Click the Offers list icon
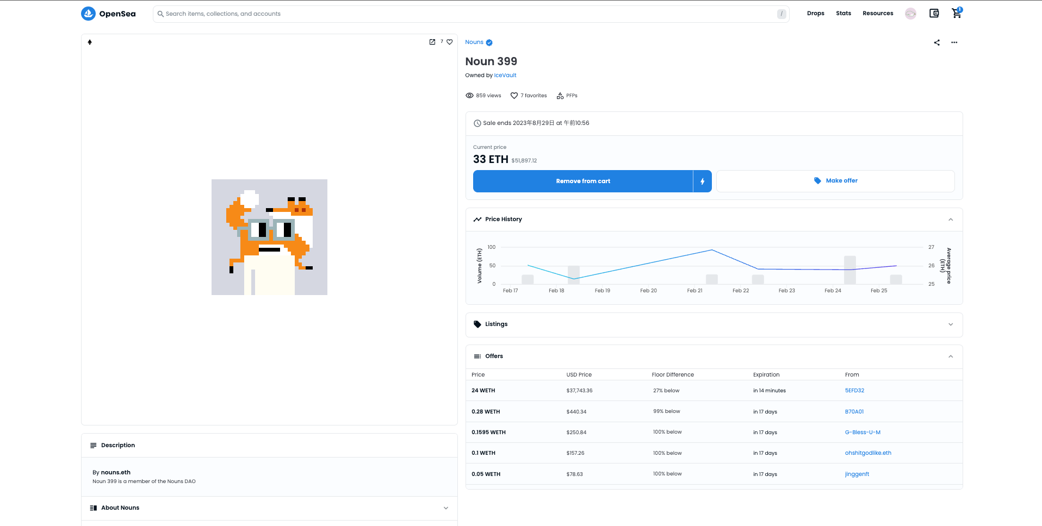Screen dimensions: 1042x526 (x=477, y=356)
